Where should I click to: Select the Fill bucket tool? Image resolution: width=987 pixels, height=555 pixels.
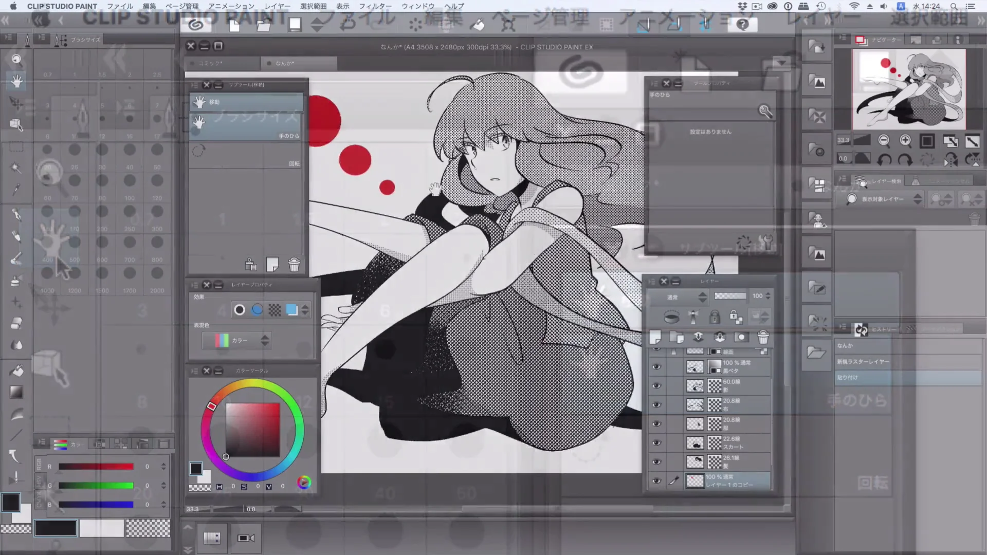pyautogui.click(x=16, y=370)
